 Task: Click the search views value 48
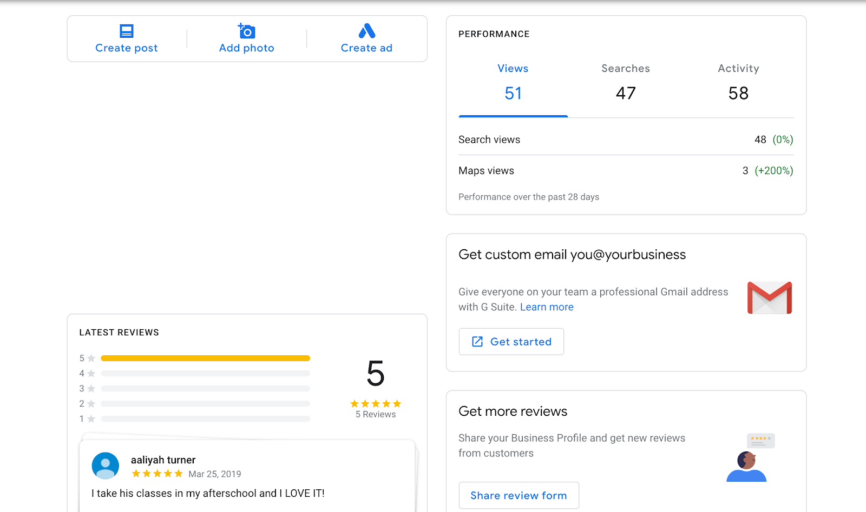pos(760,139)
